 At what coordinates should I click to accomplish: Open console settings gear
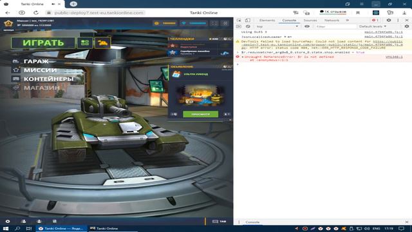point(407,26)
